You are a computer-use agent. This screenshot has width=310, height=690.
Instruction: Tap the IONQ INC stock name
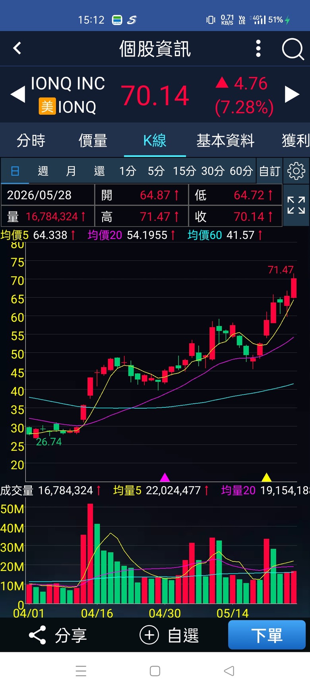(68, 83)
